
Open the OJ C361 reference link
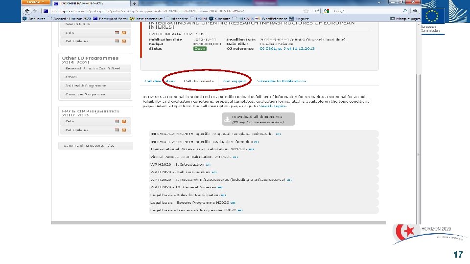[287, 48]
